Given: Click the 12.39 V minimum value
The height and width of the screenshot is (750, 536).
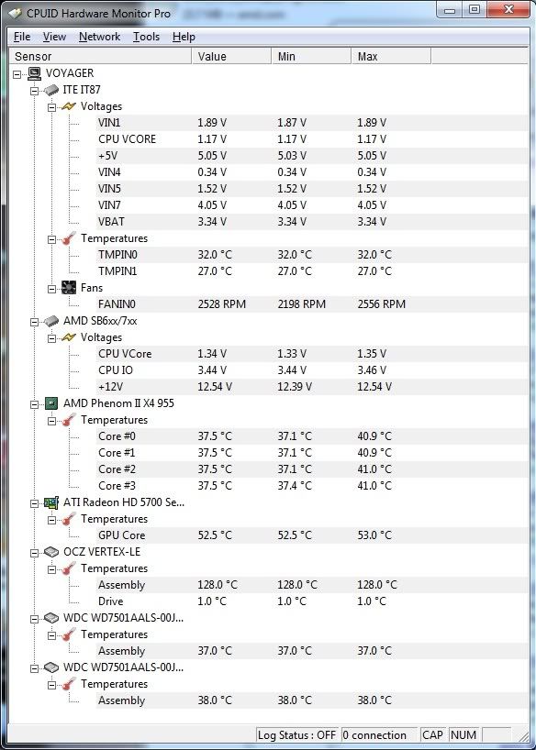Looking at the screenshot, I should pyautogui.click(x=295, y=387).
